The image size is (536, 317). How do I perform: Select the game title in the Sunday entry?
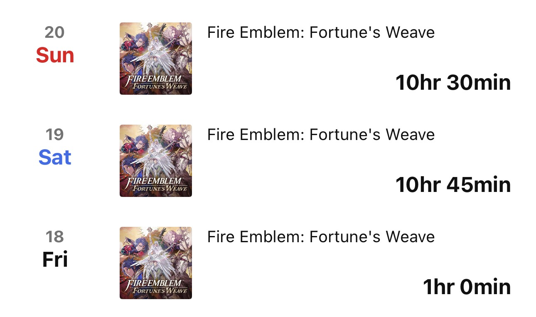(321, 32)
